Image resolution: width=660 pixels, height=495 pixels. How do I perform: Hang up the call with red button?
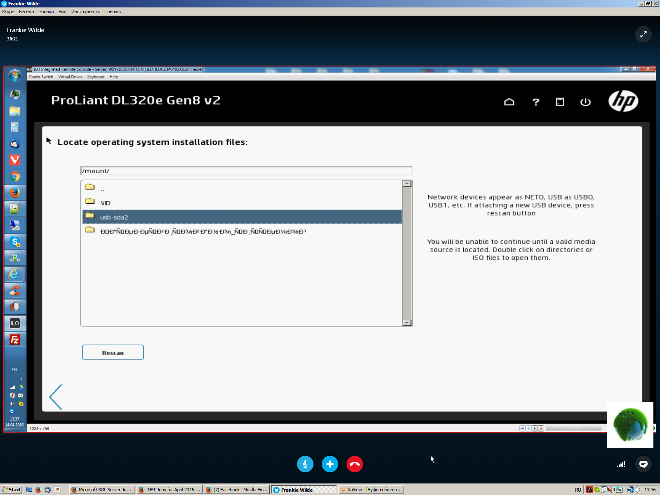click(x=355, y=464)
